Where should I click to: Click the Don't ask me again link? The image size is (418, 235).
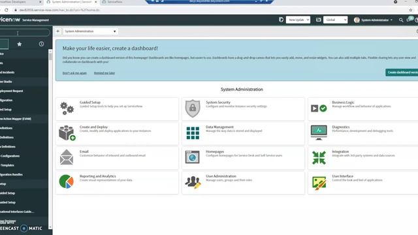[x=74, y=73]
